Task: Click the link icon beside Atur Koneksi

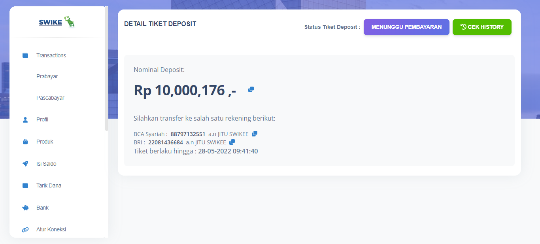Action: [x=25, y=230]
